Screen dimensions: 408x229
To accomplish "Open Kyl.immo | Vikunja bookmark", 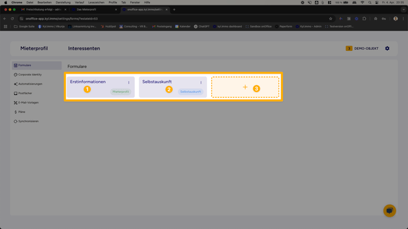I will [x=51, y=27].
